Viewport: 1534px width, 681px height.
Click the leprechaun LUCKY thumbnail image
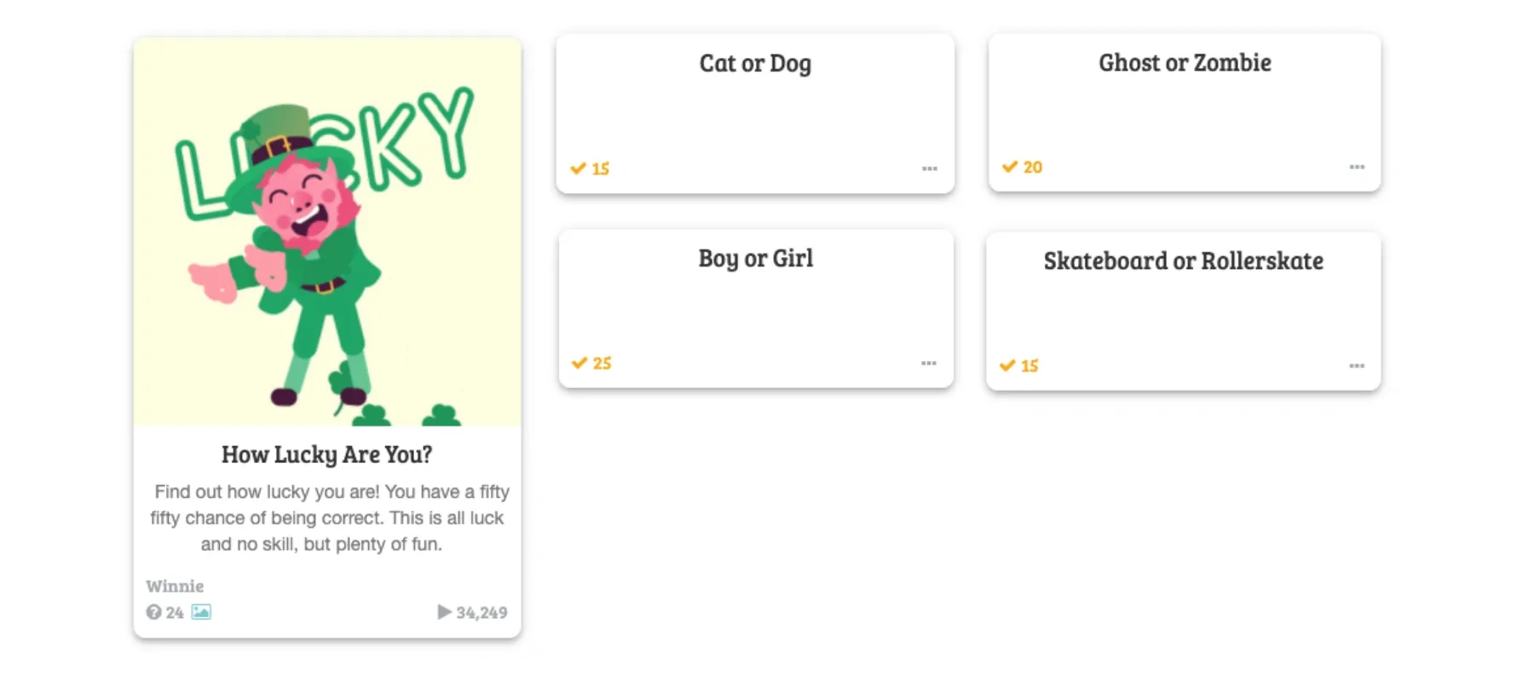coord(327,232)
